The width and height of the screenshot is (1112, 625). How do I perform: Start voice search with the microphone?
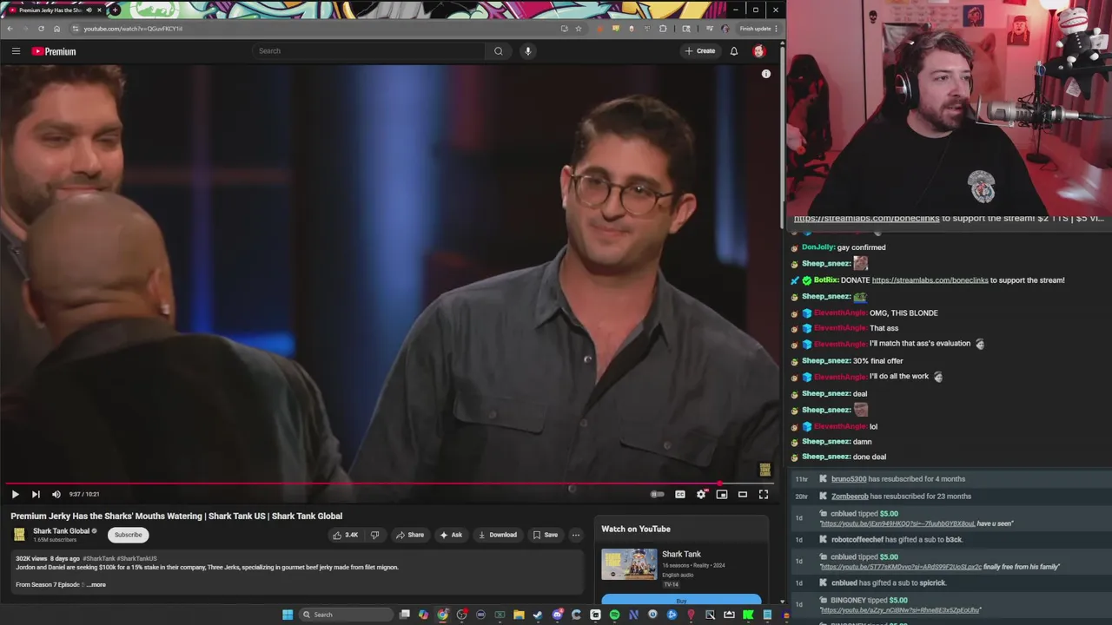[x=527, y=51]
